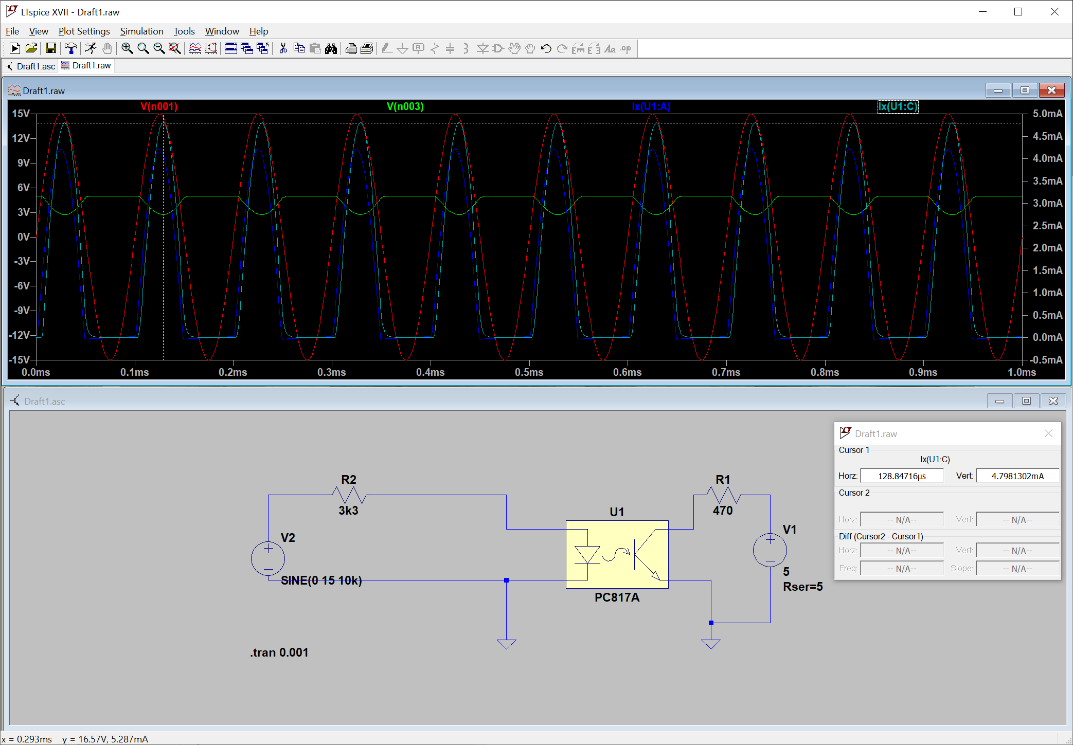Click the PC817A optocoupler U1
The width and height of the screenshot is (1073, 745).
click(617, 554)
